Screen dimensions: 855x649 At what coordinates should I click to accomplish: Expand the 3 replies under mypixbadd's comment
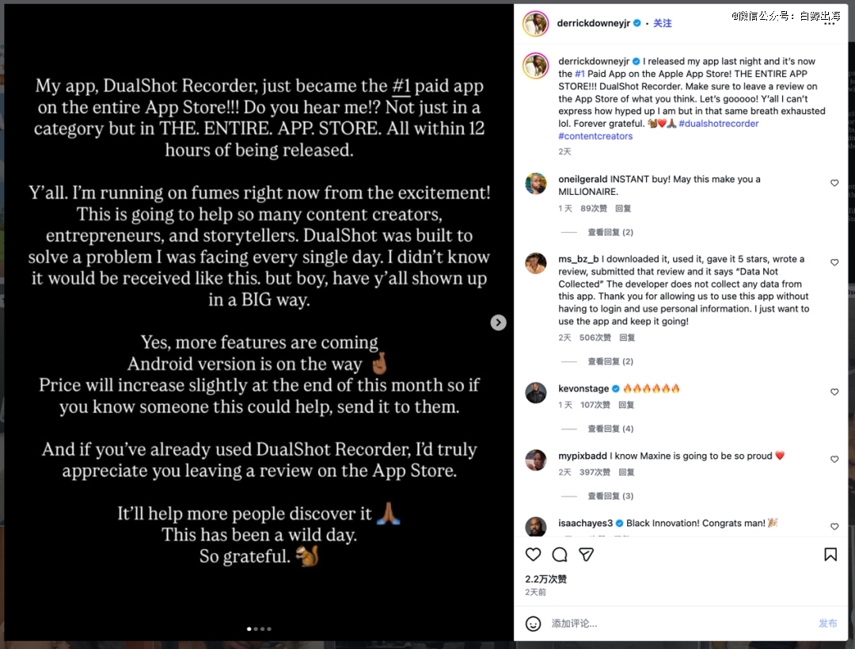tap(610, 496)
